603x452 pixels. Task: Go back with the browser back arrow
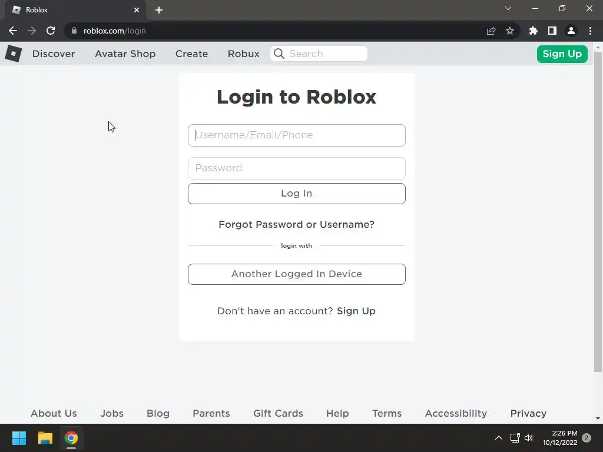point(13,31)
